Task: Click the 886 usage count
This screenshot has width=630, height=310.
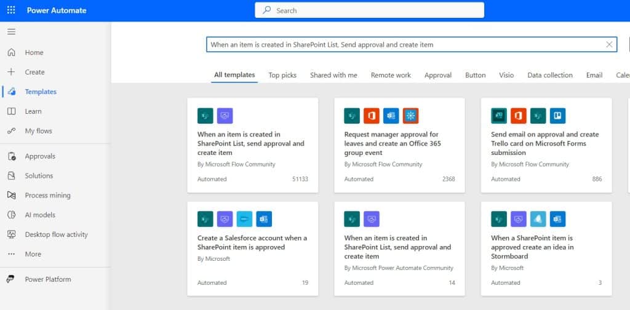Action: point(597,179)
